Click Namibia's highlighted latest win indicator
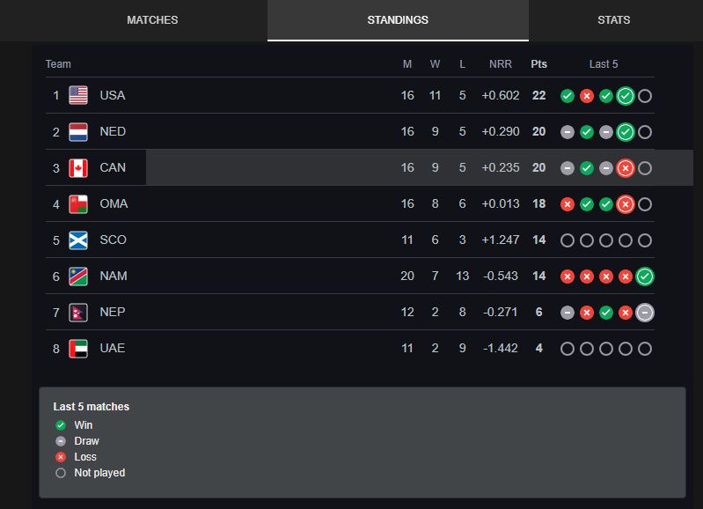703x509 pixels. [x=645, y=277]
